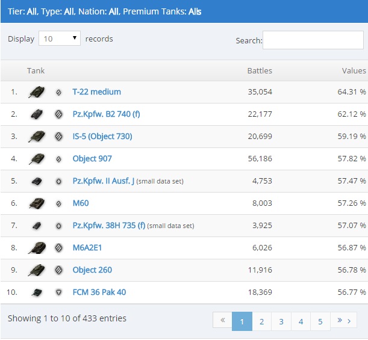Open the FCM 36 Pak 40 link
The width and height of the screenshot is (368, 340).
(x=99, y=292)
